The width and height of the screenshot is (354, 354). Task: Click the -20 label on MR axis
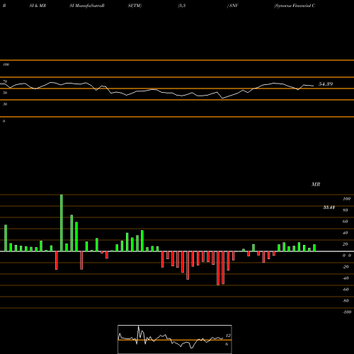346,267
